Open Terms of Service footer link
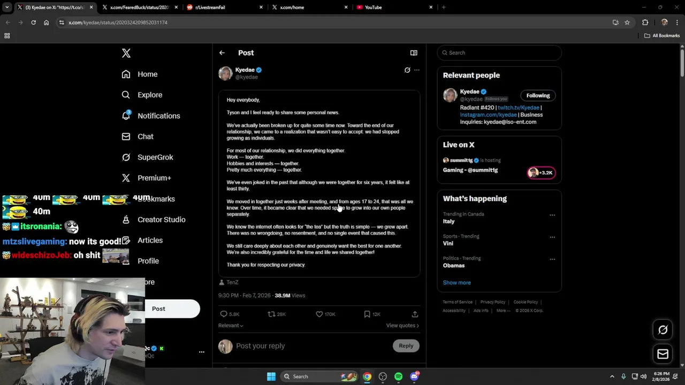Image resolution: width=685 pixels, height=385 pixels. click(458, 302)
